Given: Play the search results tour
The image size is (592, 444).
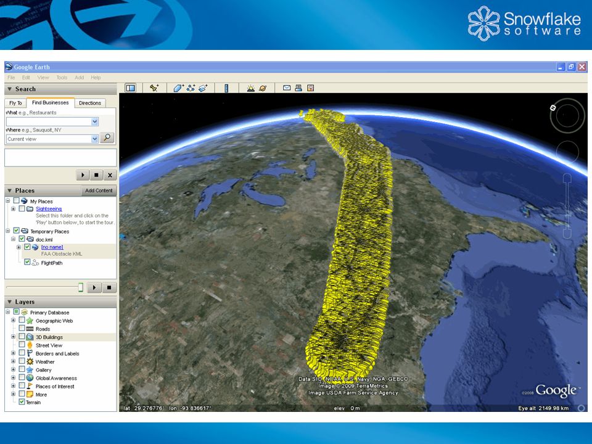Looking at the screenshot, I should point(83,175).
